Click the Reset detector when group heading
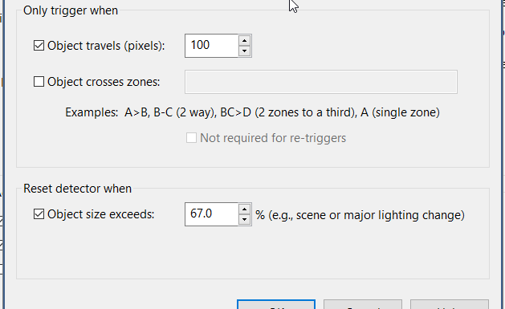 point(77,189)
